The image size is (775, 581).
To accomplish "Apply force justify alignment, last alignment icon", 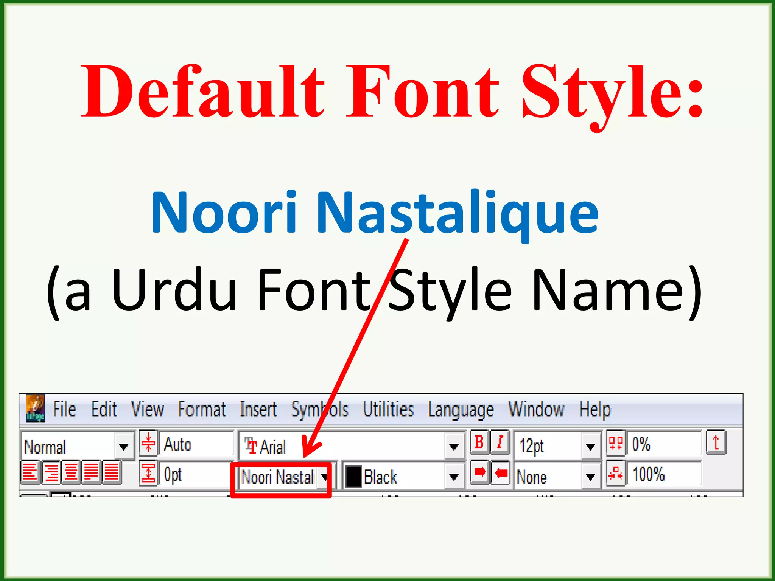I will tap(112, 472).
